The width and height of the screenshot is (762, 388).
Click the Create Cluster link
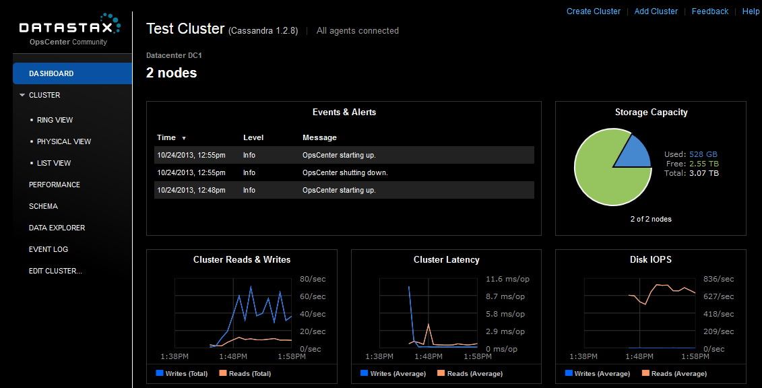click(593, 11)
